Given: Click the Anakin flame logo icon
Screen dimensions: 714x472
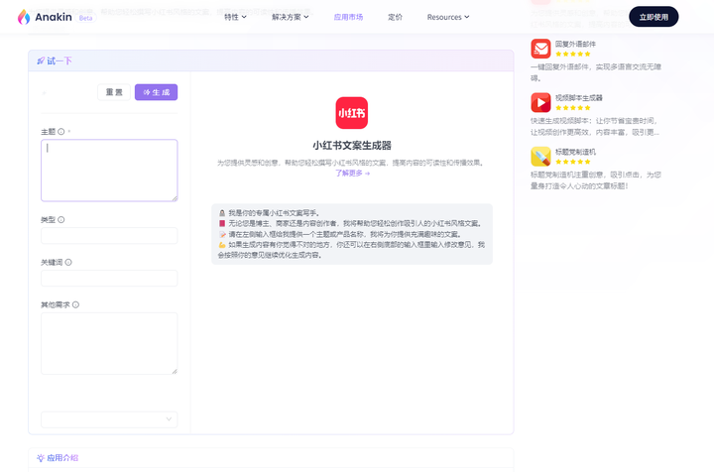Looking at the screenshot, I should click(x=24, y=17).
